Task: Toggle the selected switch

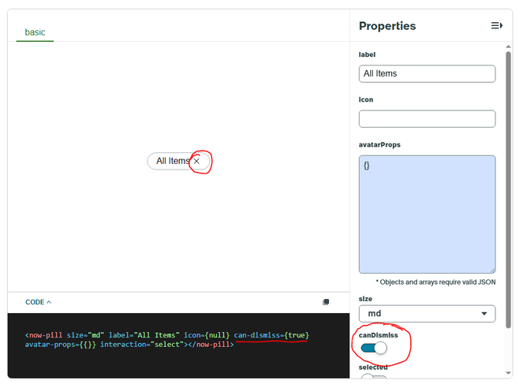Action: click(374, 377)
